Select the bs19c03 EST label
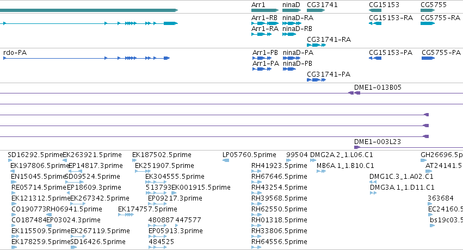463x250 pixels. (446, 220)
